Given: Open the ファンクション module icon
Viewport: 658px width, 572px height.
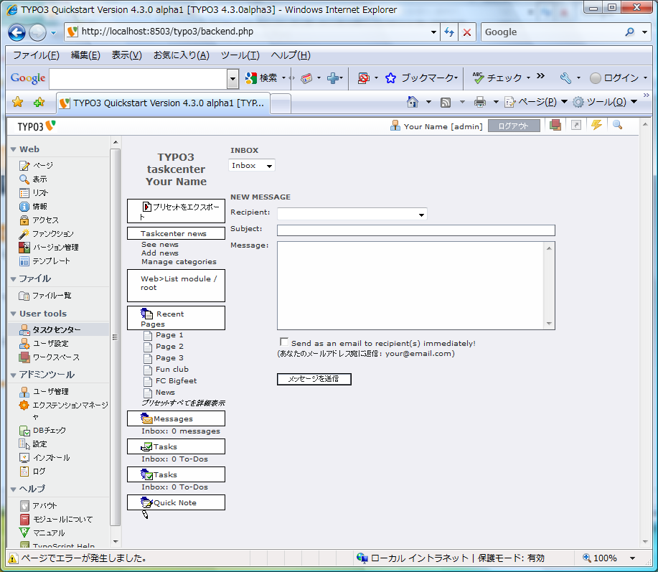Looking at the screenshot, I should 24,234.
